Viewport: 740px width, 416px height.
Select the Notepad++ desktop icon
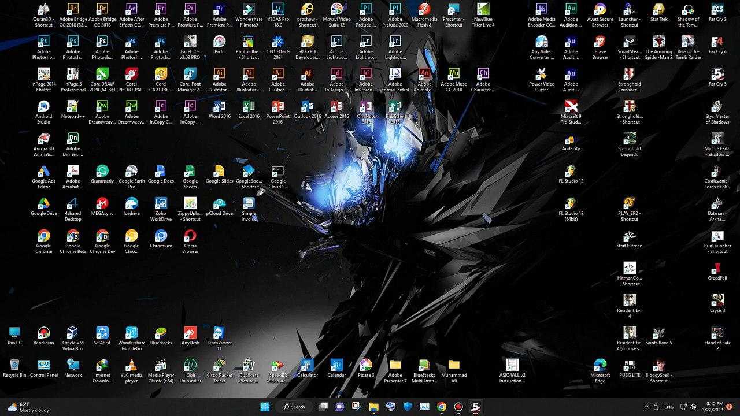click(73, 109)
